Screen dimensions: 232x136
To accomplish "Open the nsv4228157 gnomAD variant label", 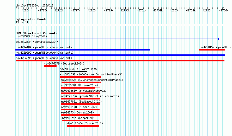I will pyautogui.click(x=215, y=47).
